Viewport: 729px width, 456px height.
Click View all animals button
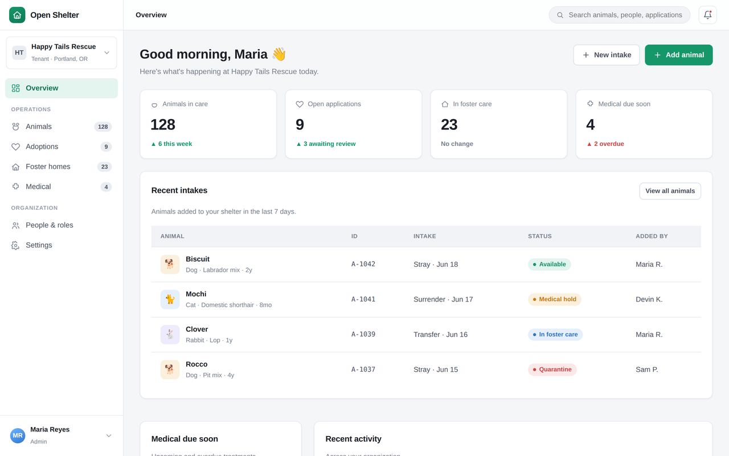(670, 191)
